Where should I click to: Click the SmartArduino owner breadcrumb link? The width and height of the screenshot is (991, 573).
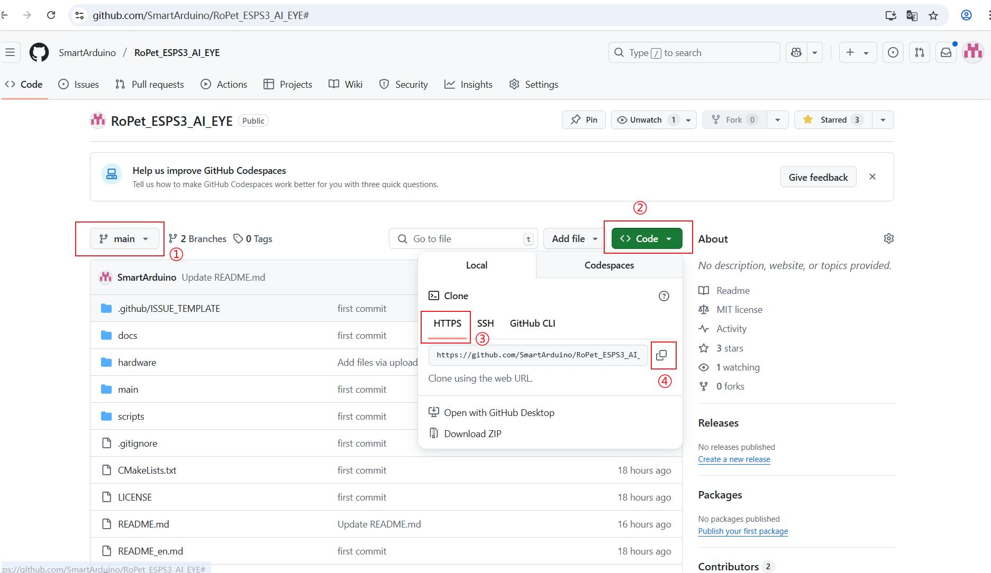87,52
